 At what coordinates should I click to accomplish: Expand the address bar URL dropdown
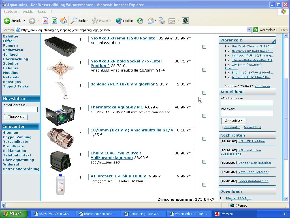pyautogui.click(x=249, y=30)
